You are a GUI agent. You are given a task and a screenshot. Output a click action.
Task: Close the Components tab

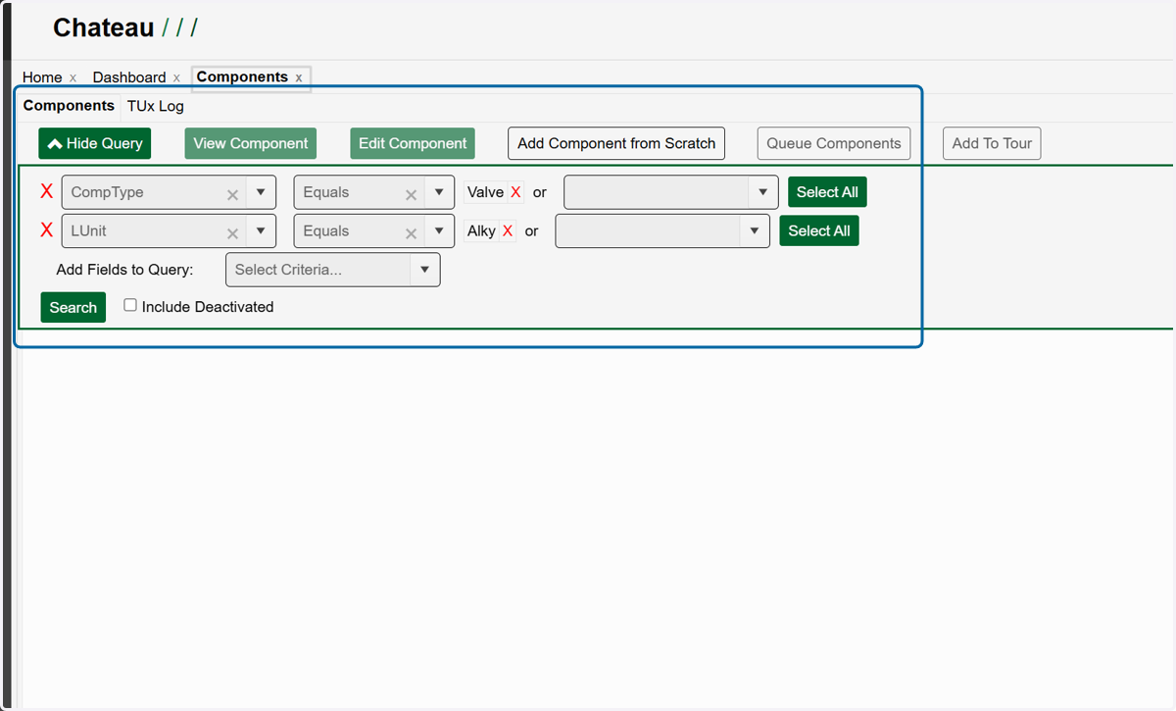pos(299,77)
